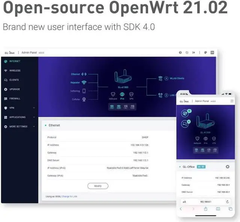Viewport: 240px width, 222px height.
Task: Click the Tethering phone icon
Action: pyautogui.click(x=84, y=91)
